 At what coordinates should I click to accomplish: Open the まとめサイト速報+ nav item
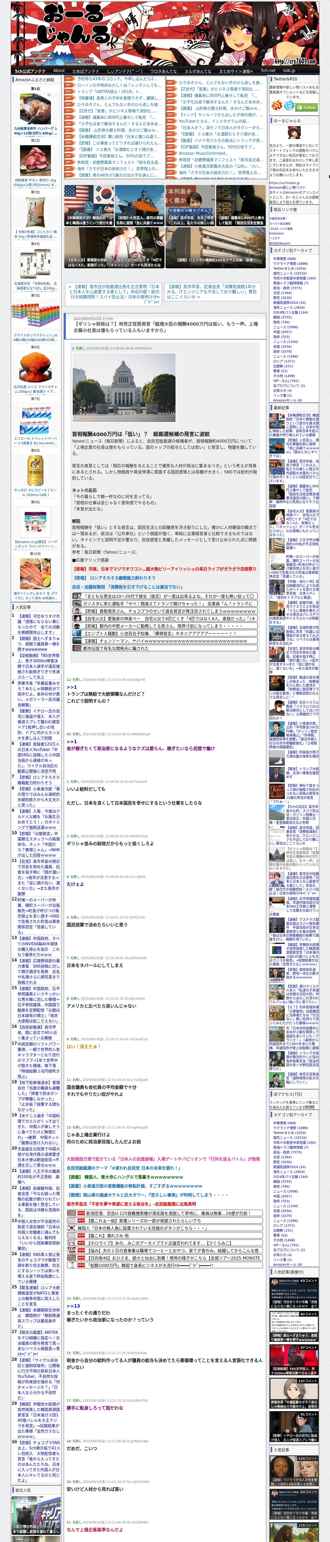(x=236, y=71)
